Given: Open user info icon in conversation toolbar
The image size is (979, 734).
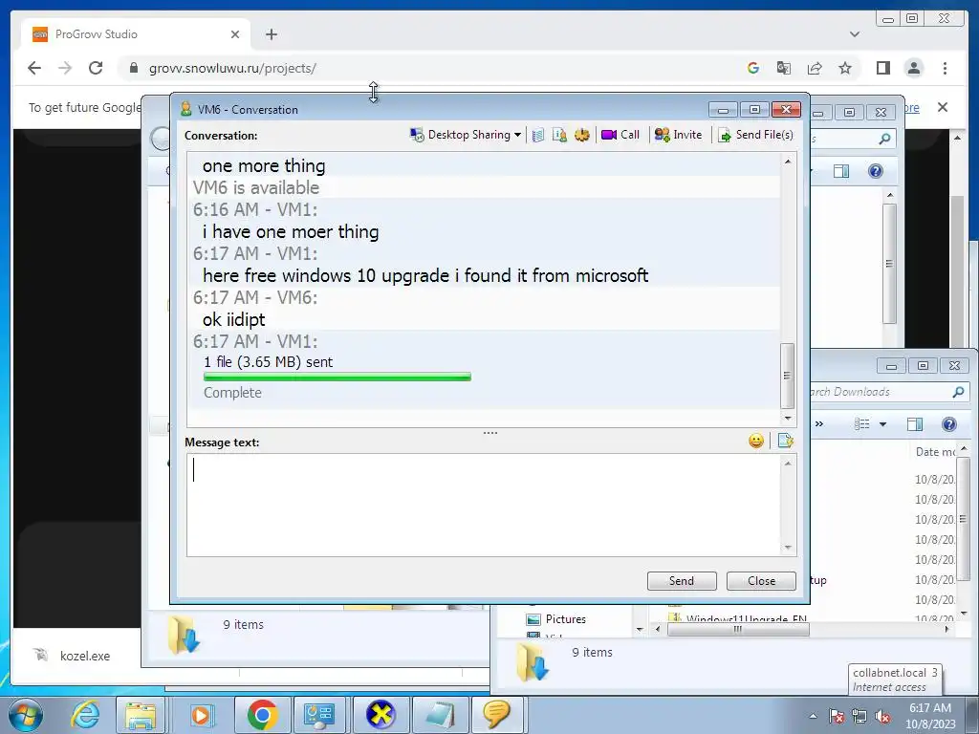Looking at the screenshot, I should 559,135.
